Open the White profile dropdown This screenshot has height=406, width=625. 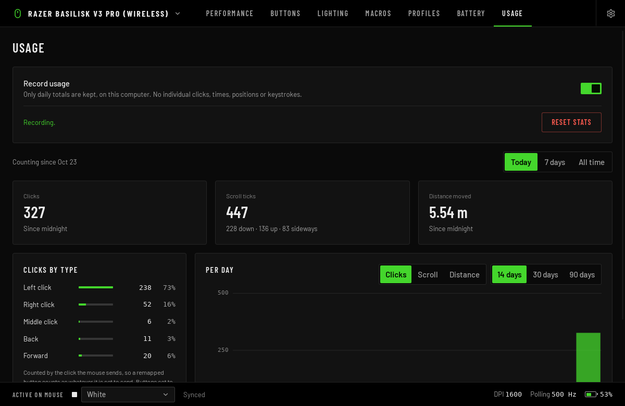[128, 395]
